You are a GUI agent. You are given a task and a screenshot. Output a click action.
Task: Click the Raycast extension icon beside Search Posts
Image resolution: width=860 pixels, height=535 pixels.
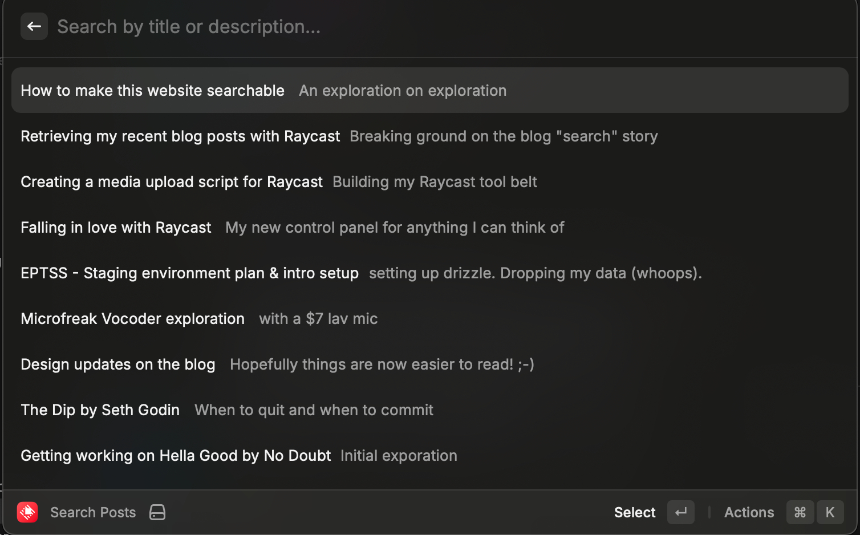click(x=27, y=512)
